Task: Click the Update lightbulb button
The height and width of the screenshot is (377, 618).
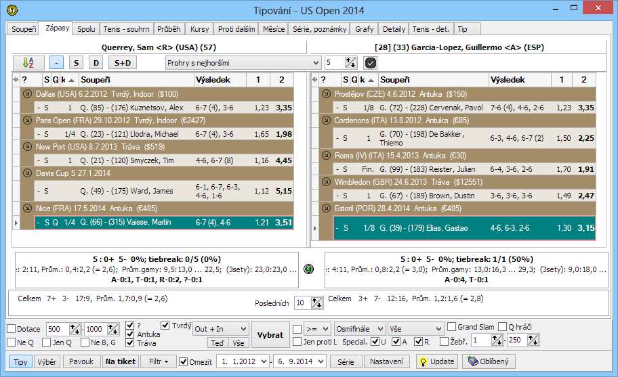Action: 437,361
